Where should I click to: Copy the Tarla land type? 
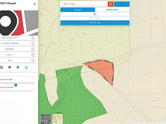coord(33,60)
